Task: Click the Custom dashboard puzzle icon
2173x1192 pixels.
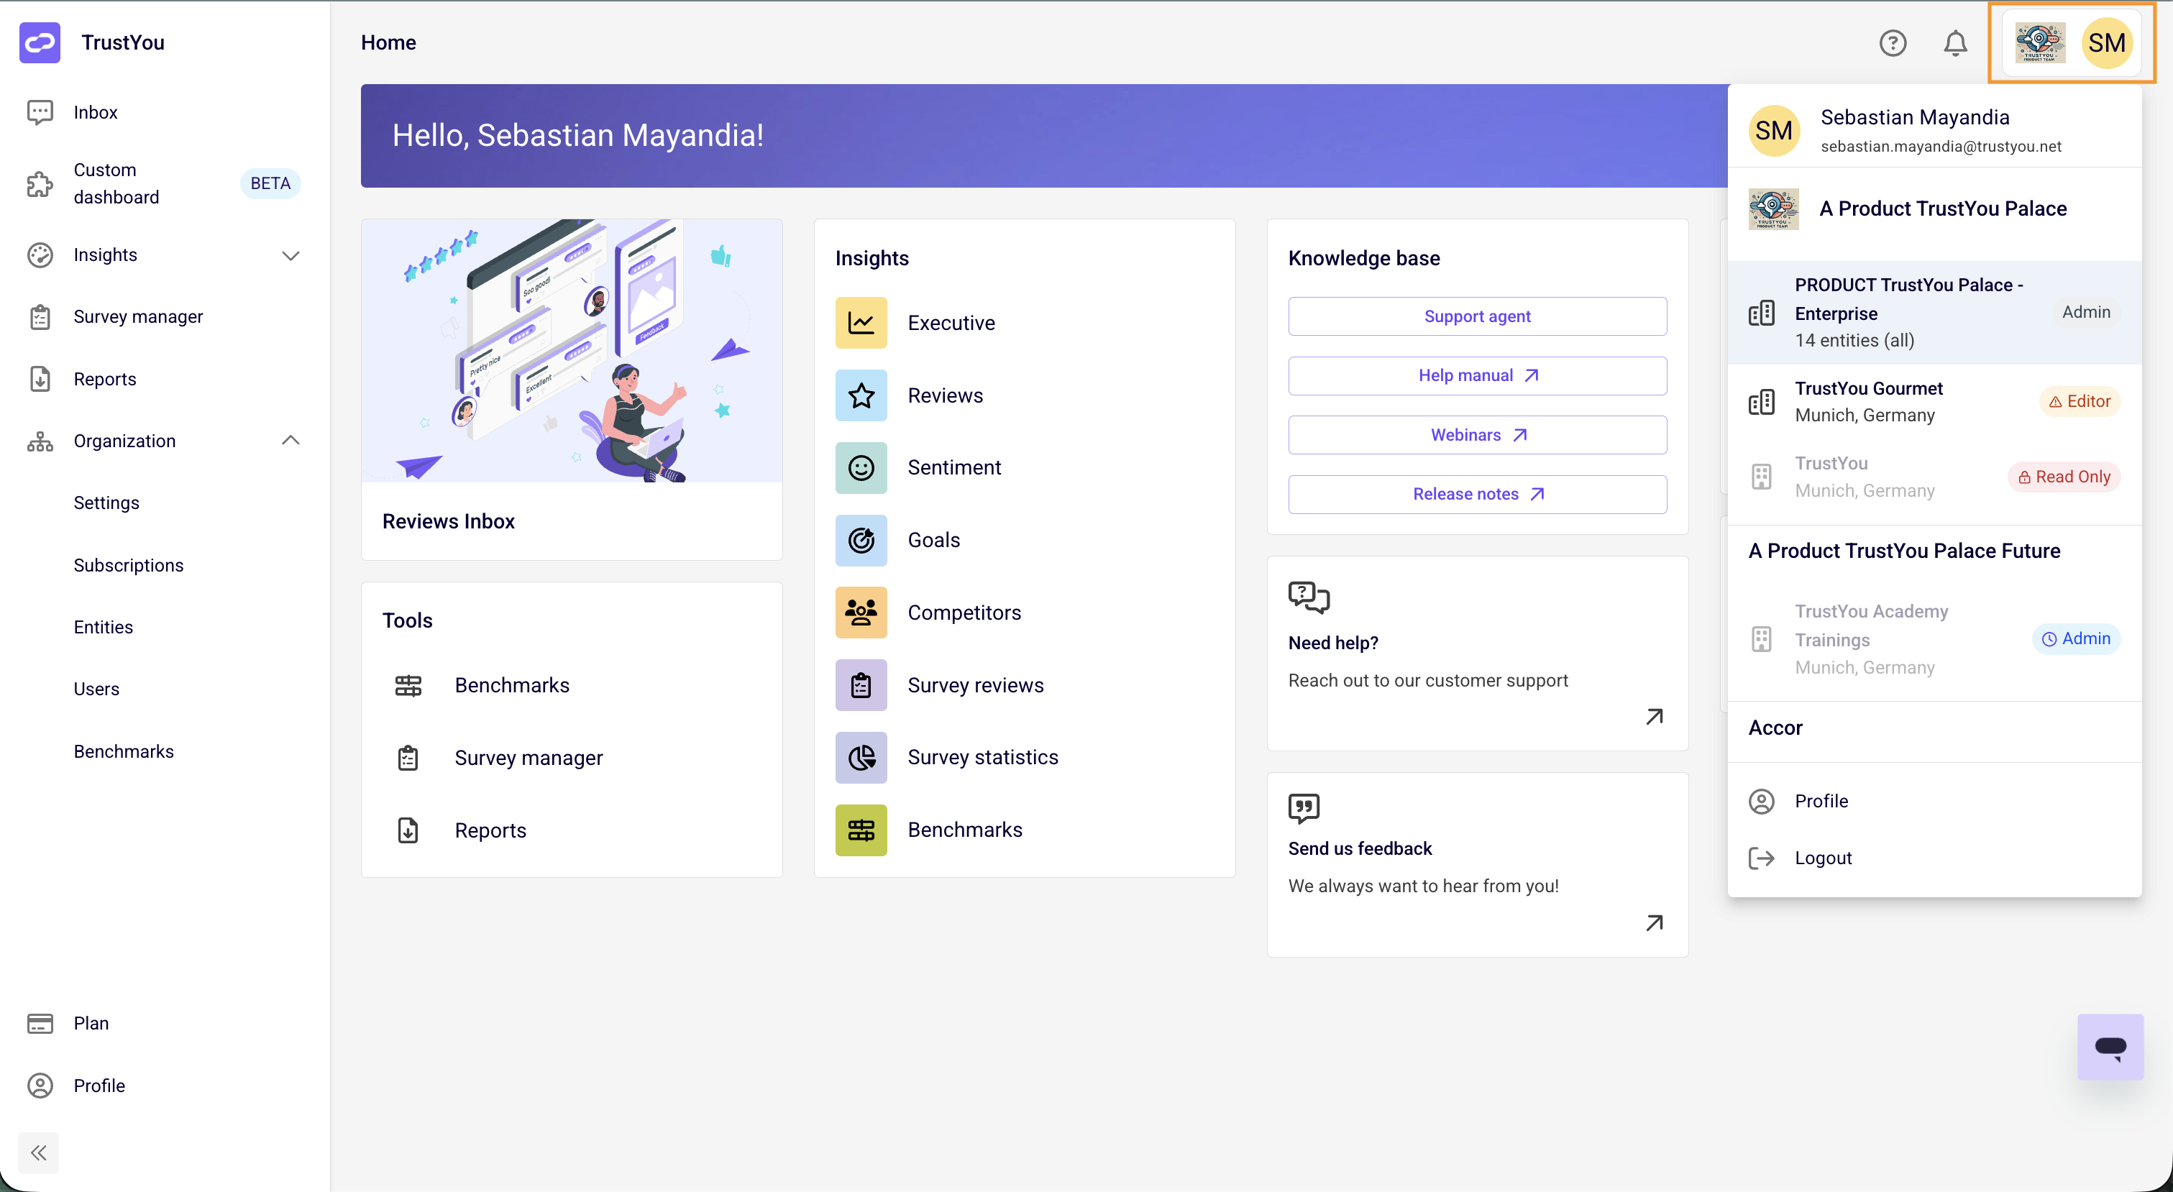Action: [40, 184]
